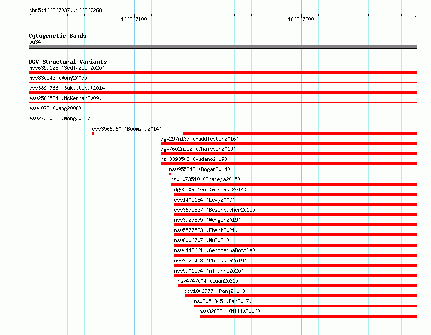Viewport: 431px width, 335px height.
Task: Select the red bar of esv1006977 (Pang2010)
Action: click(301, 296)
